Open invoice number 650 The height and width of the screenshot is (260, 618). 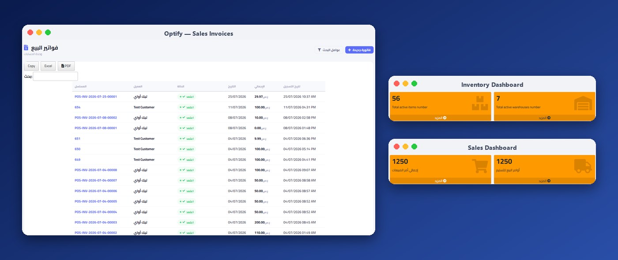[x=78, y=149]
